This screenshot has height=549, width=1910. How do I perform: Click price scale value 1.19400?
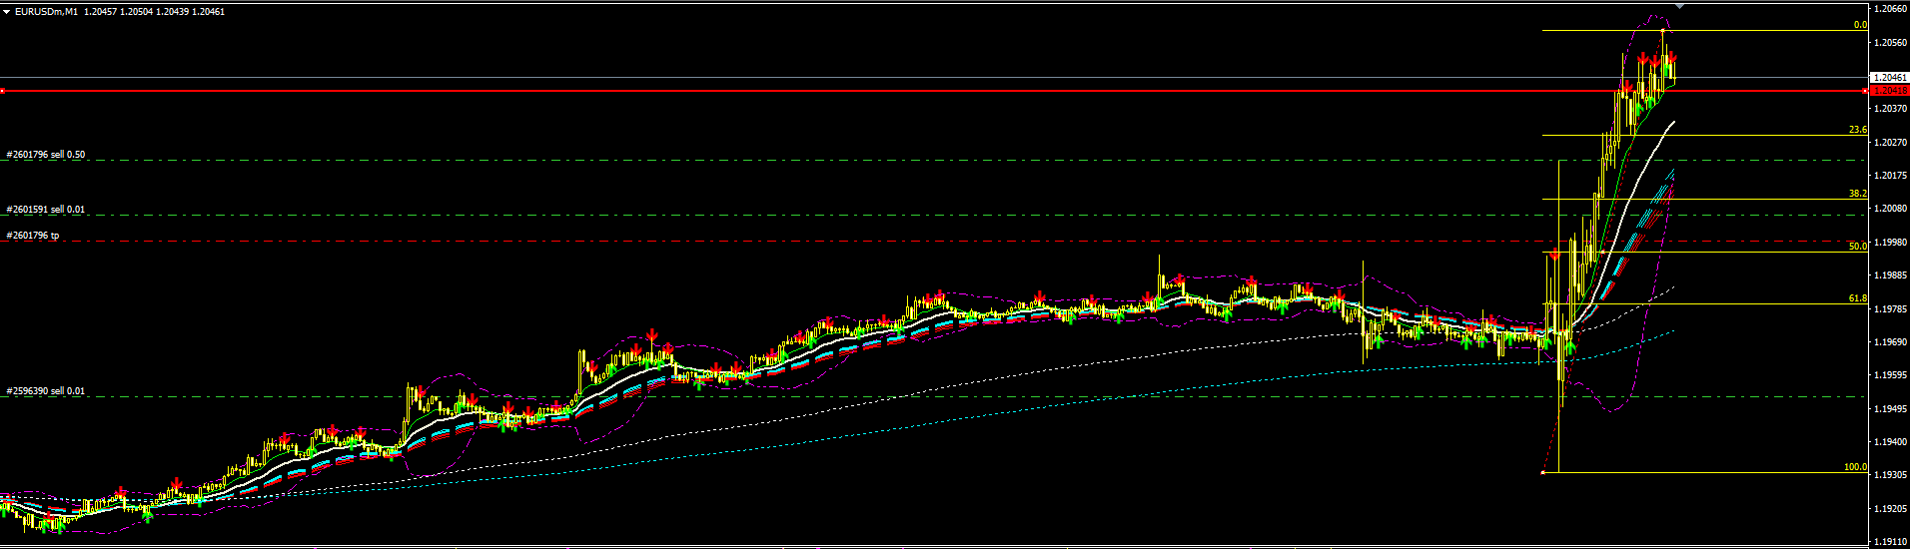pyautogui.click(x=1890, y=441)
